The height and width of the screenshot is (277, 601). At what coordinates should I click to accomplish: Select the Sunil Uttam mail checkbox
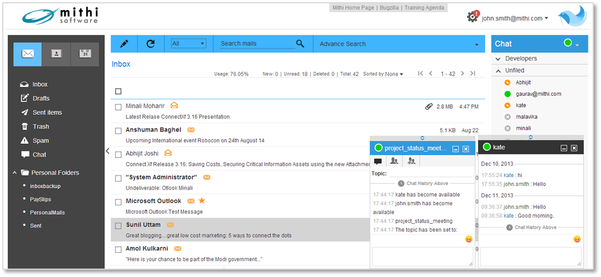pos(118,225)
